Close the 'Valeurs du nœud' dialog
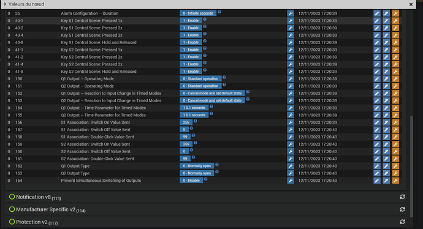The width and height of the screenshot is (423, 229). 411,4
